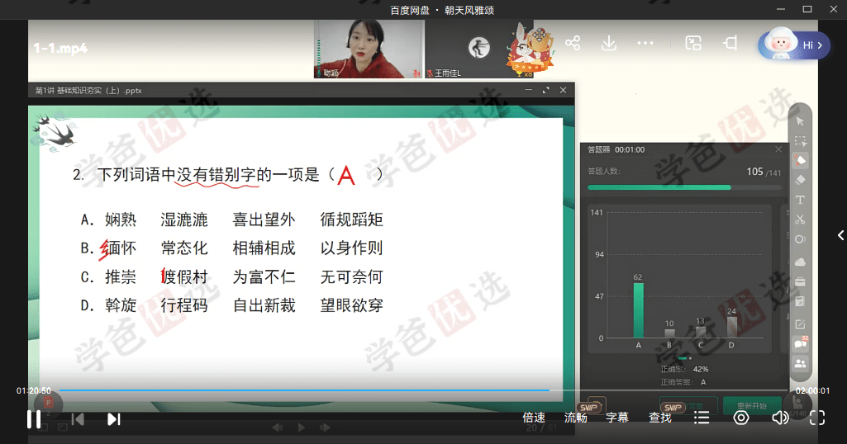Image resolution: width=847 pixels, height=444 pixels.
Task: Expand the right side panel arrow
Action: tap(840, 235)
